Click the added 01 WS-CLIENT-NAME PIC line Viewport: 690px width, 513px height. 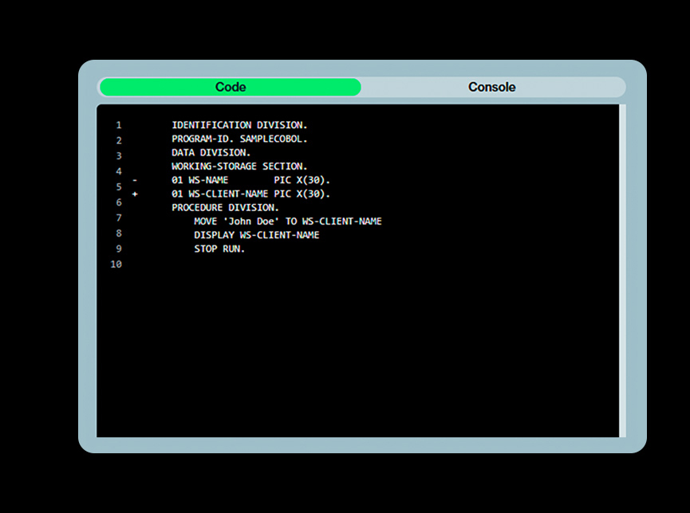click(250, 194)
